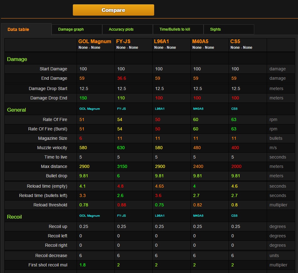The image size is (298, 273).
Task: Click L96A1 Rate Of Fire (Burst) value 50
Action: [x=158, y=129]
